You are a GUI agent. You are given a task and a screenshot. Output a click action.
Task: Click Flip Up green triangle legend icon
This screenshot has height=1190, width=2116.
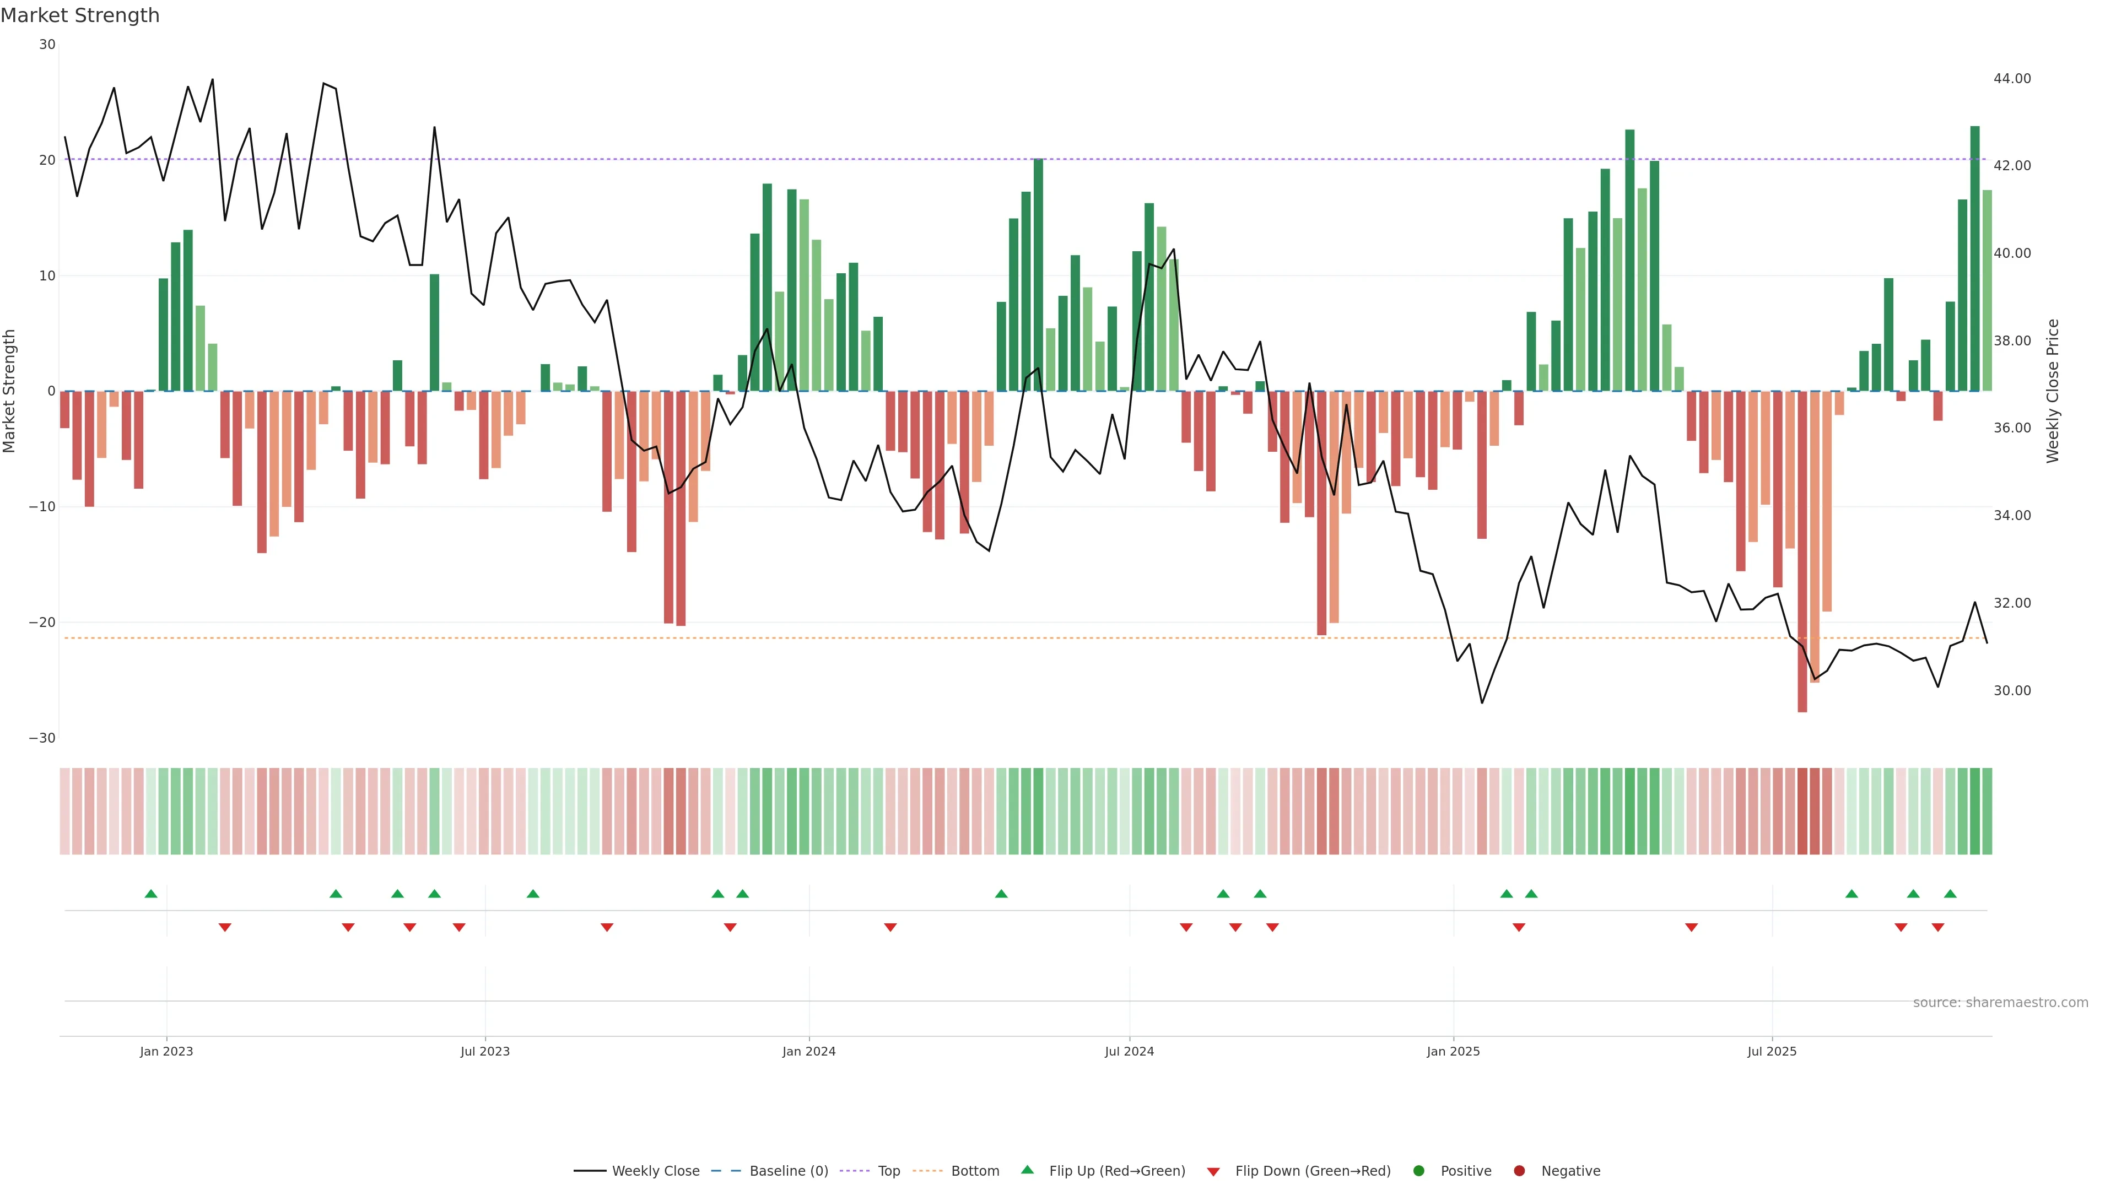(1027, 1170)
